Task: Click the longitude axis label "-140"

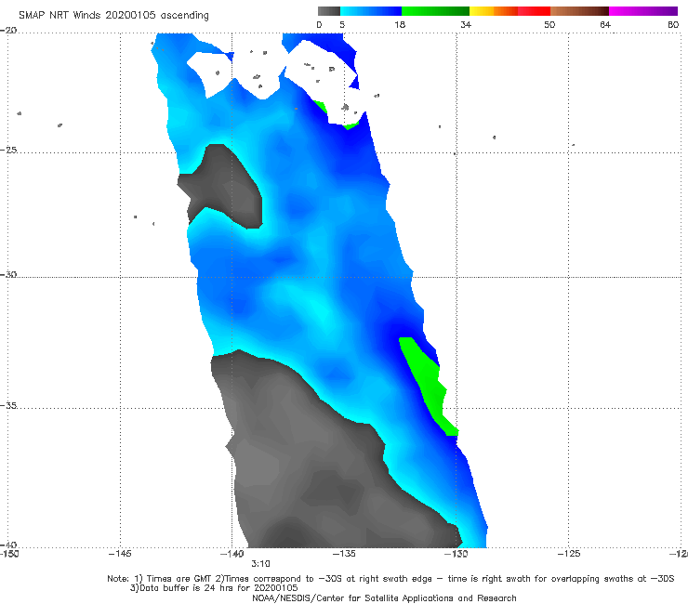Action: (x=232, y=554)
